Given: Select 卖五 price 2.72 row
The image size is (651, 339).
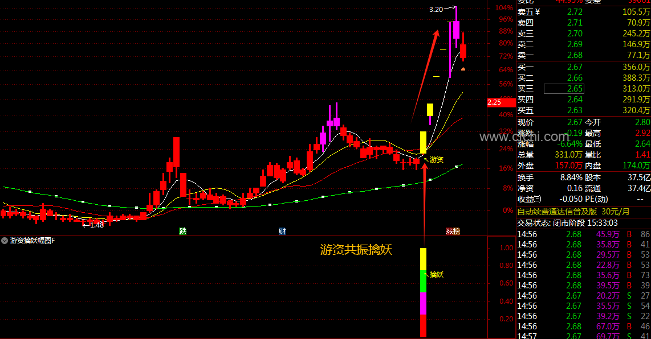Looking at the screenshot, I should (x=583, y=12).
